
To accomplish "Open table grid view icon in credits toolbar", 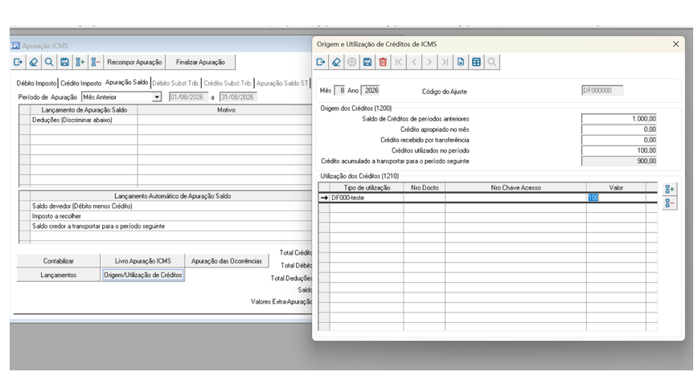I will (x=476, y=63).
